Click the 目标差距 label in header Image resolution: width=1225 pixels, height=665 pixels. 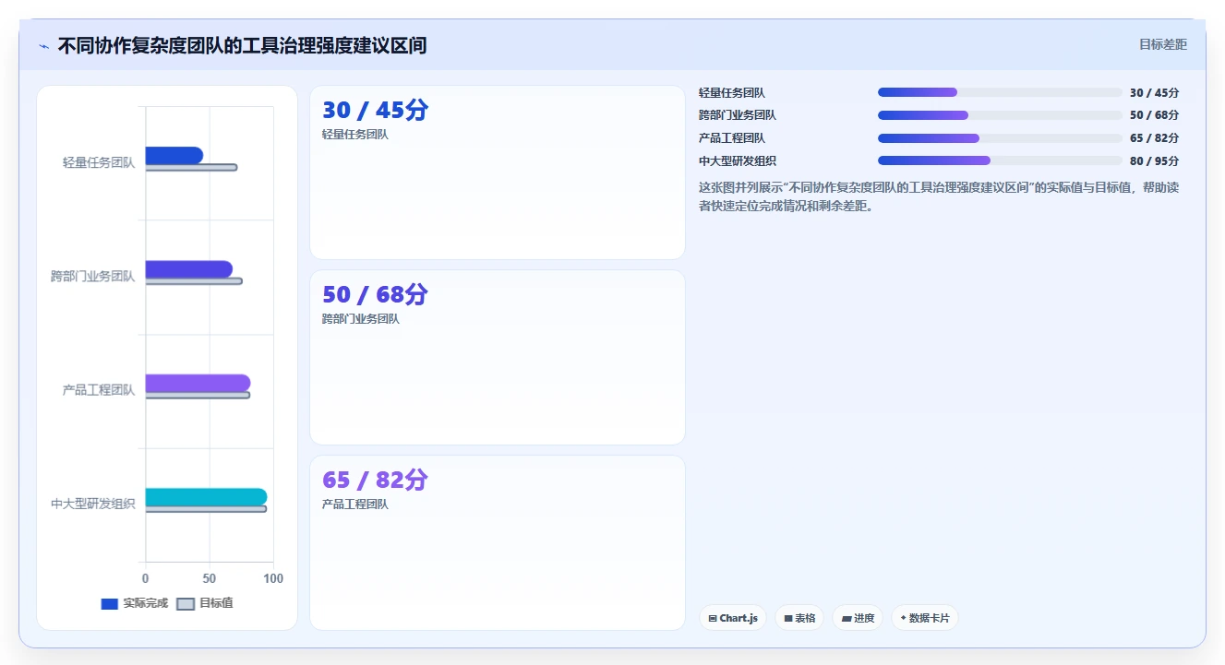[1162, 44]
